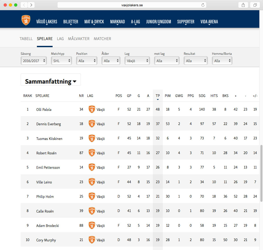Expand the Sammanfattning view selector
Viewport: 263px width, 250px height.
(x=51, y=81)
